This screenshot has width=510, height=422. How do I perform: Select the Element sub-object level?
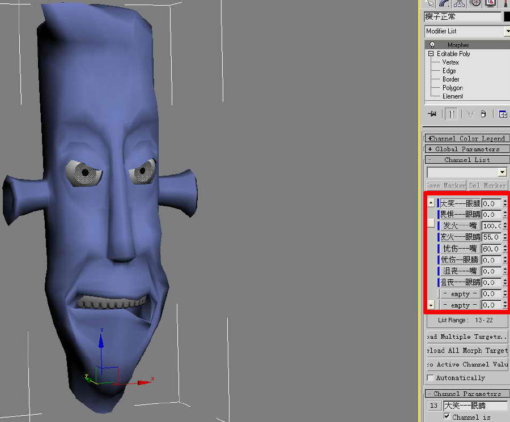point(452,96)
